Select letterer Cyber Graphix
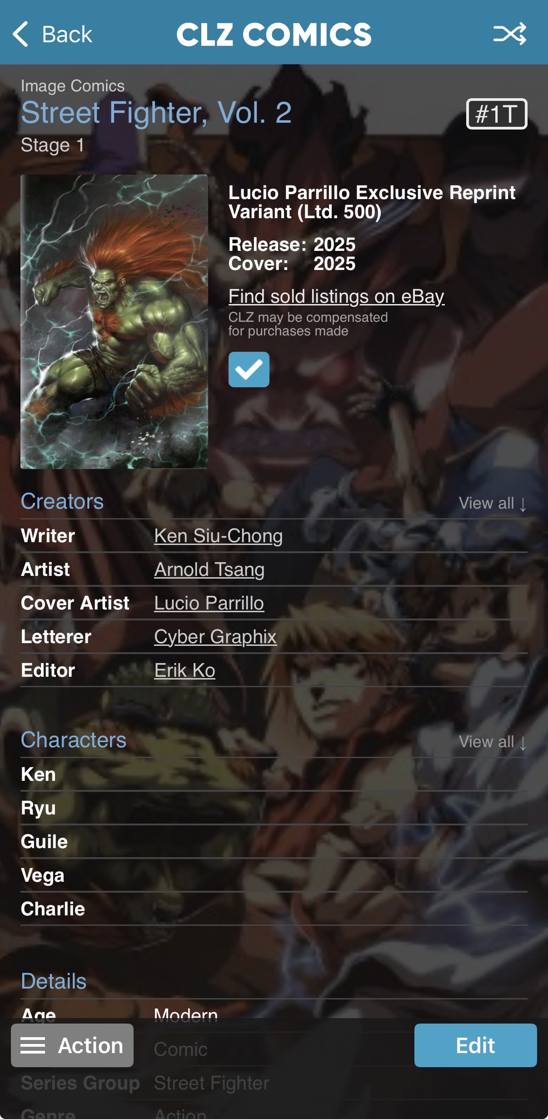Image resolution: width=548 pixels, height=1119 pixels. 215,637
